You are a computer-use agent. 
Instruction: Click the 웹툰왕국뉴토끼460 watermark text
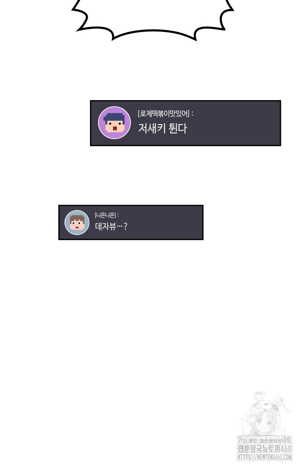[265, 449]
